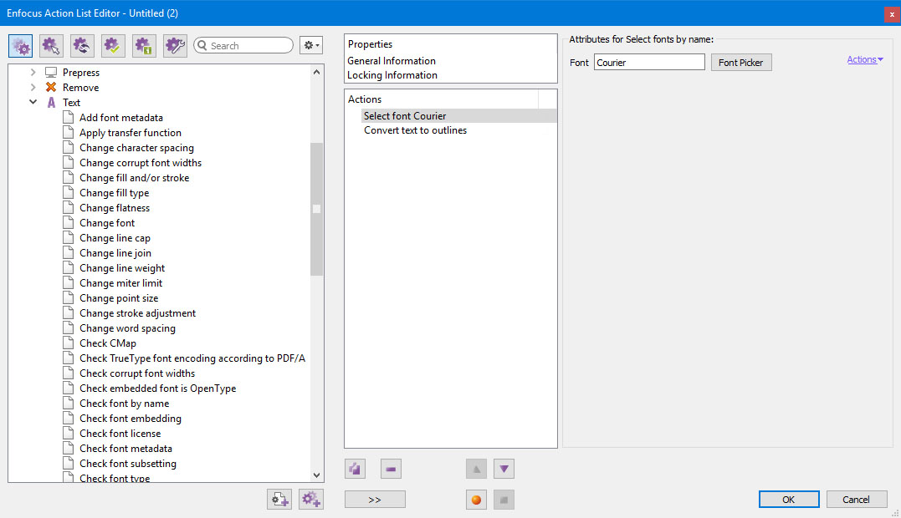
Task: Select 'Add font metadata' in the tree
Action: point(121,118)
